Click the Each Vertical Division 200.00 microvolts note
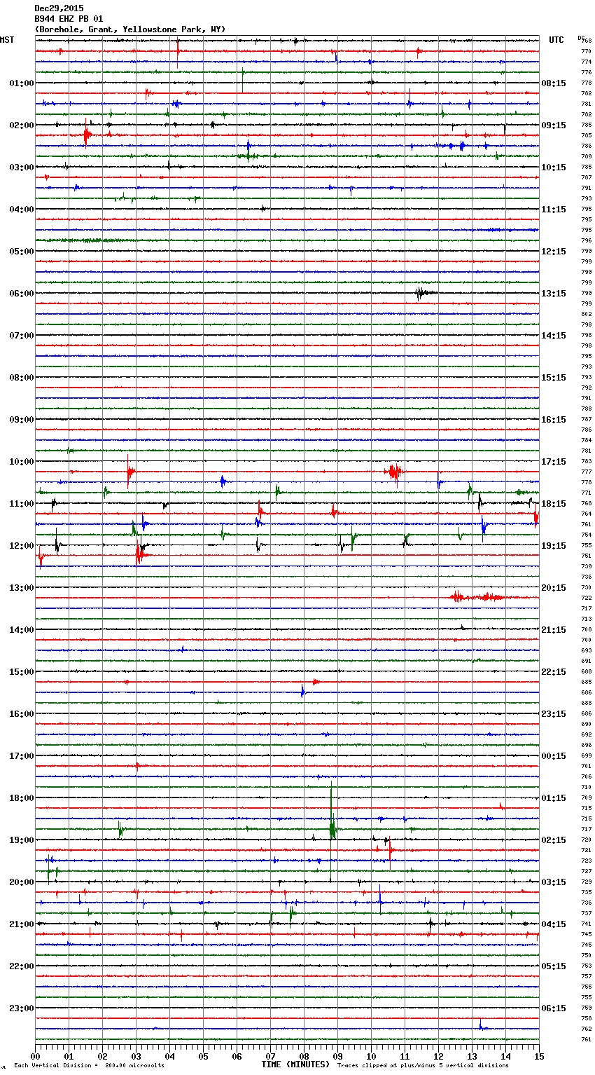 (89, 1065)
